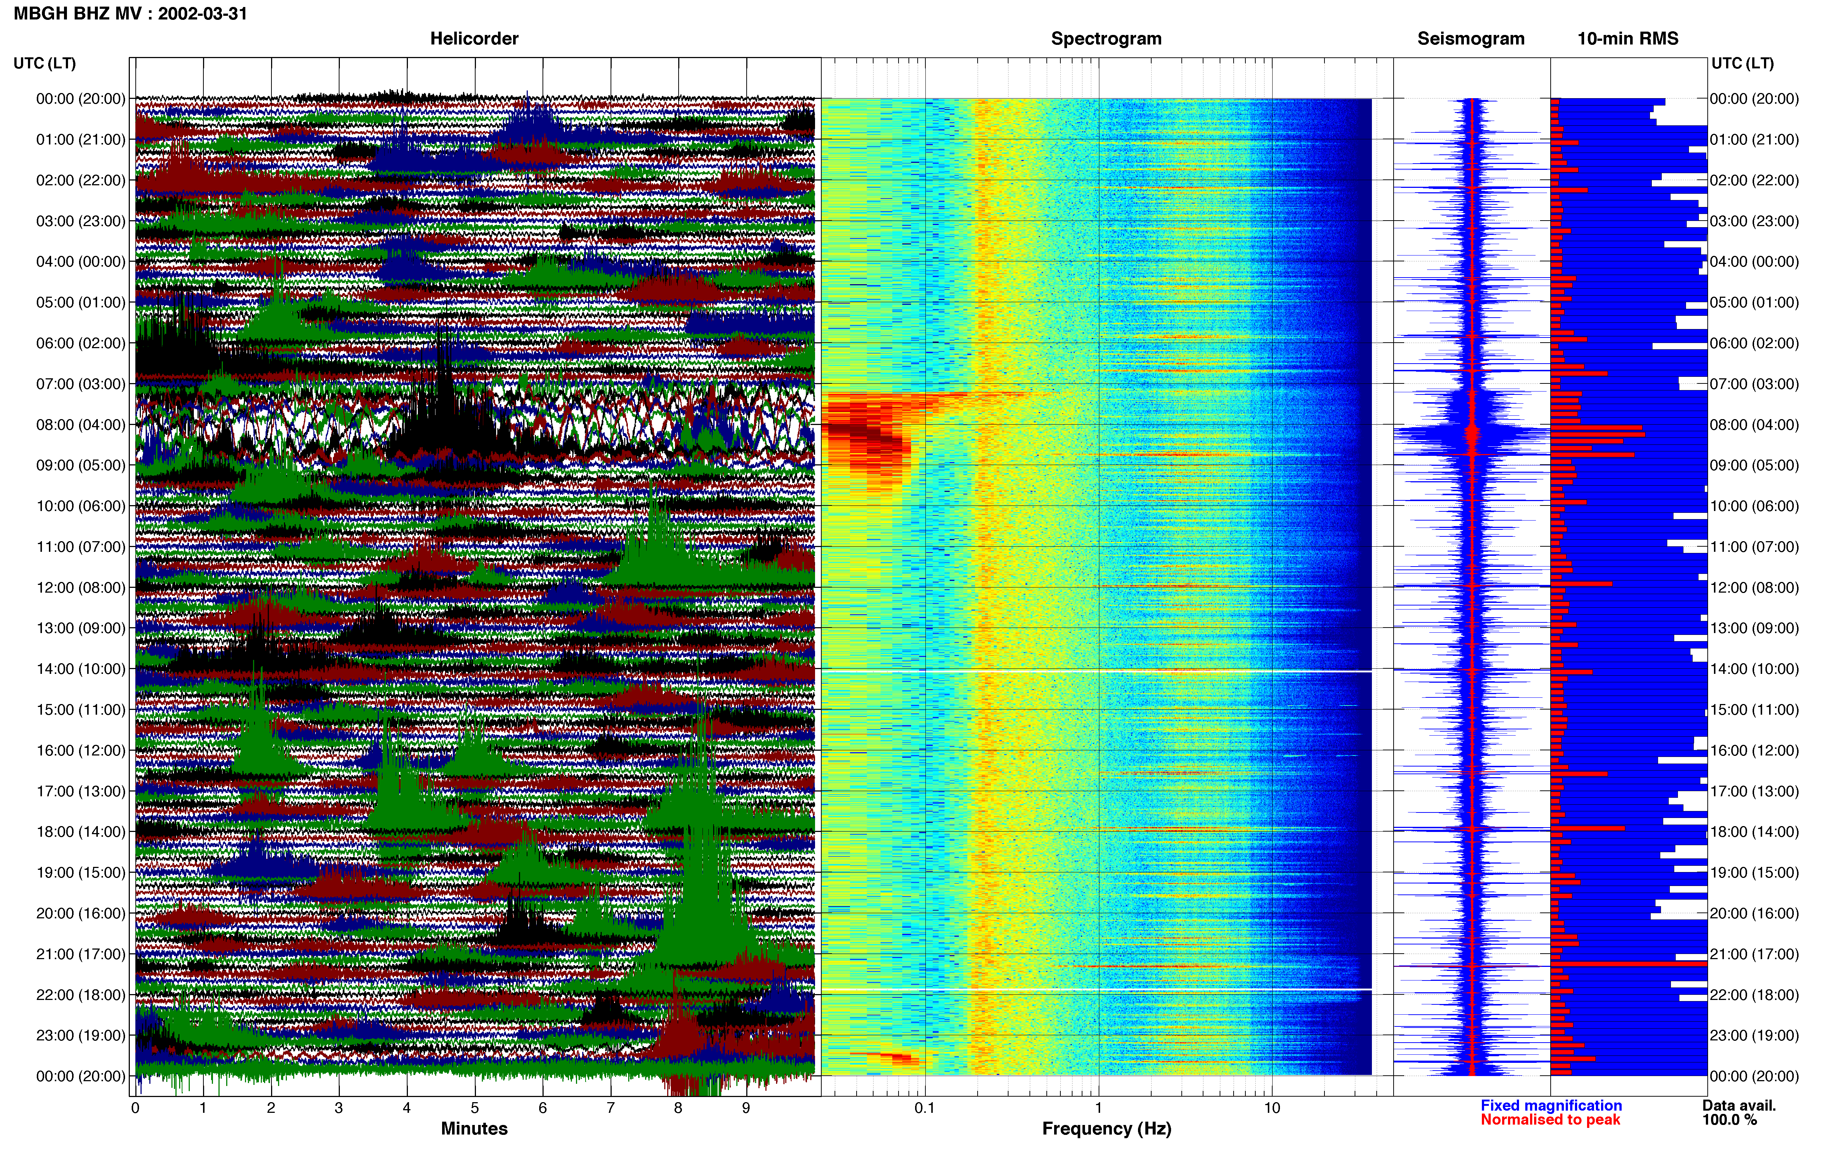Click the right '22:00 (18:00)' time label

[1754, 995]
